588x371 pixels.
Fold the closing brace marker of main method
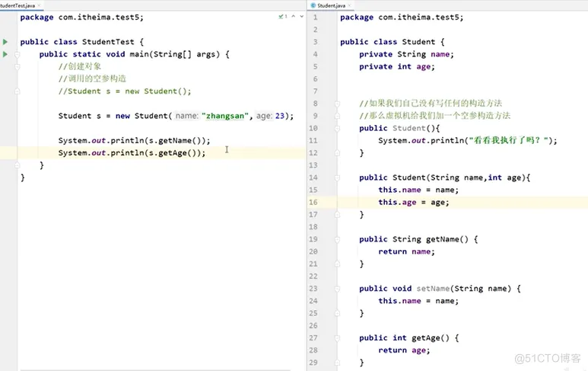coord(17,165)
